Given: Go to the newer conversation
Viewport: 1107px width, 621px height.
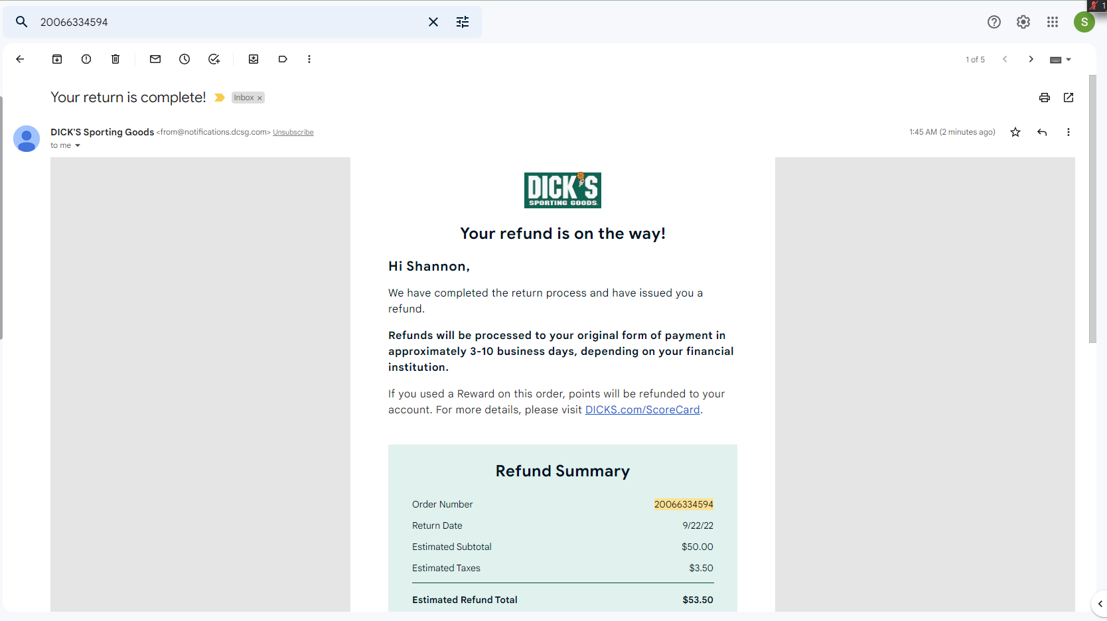Looking at the screenshot, I should (x=1005, y=59).
